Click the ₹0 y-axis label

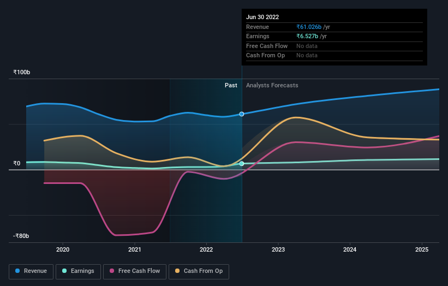coord(17,163)
